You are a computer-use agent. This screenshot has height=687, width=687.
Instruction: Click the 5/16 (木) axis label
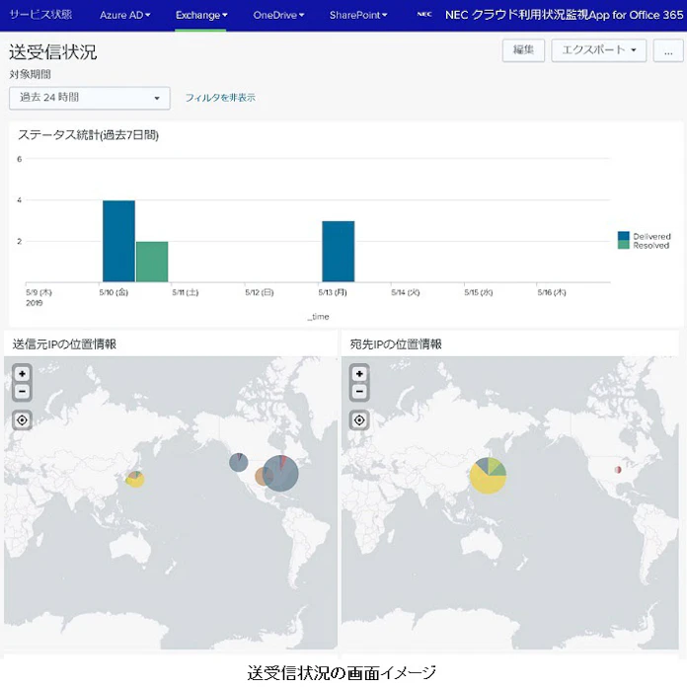coord(552,292)
